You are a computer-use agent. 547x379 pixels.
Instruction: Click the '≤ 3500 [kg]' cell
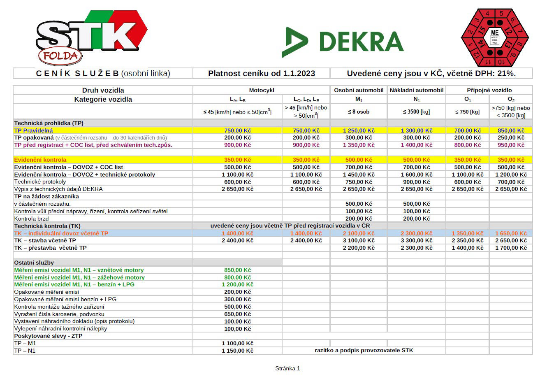tap(417, 112)
